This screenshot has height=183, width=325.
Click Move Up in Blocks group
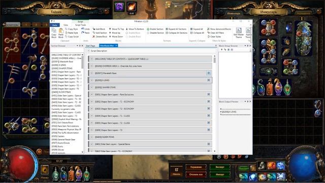(x=115, y=33)
